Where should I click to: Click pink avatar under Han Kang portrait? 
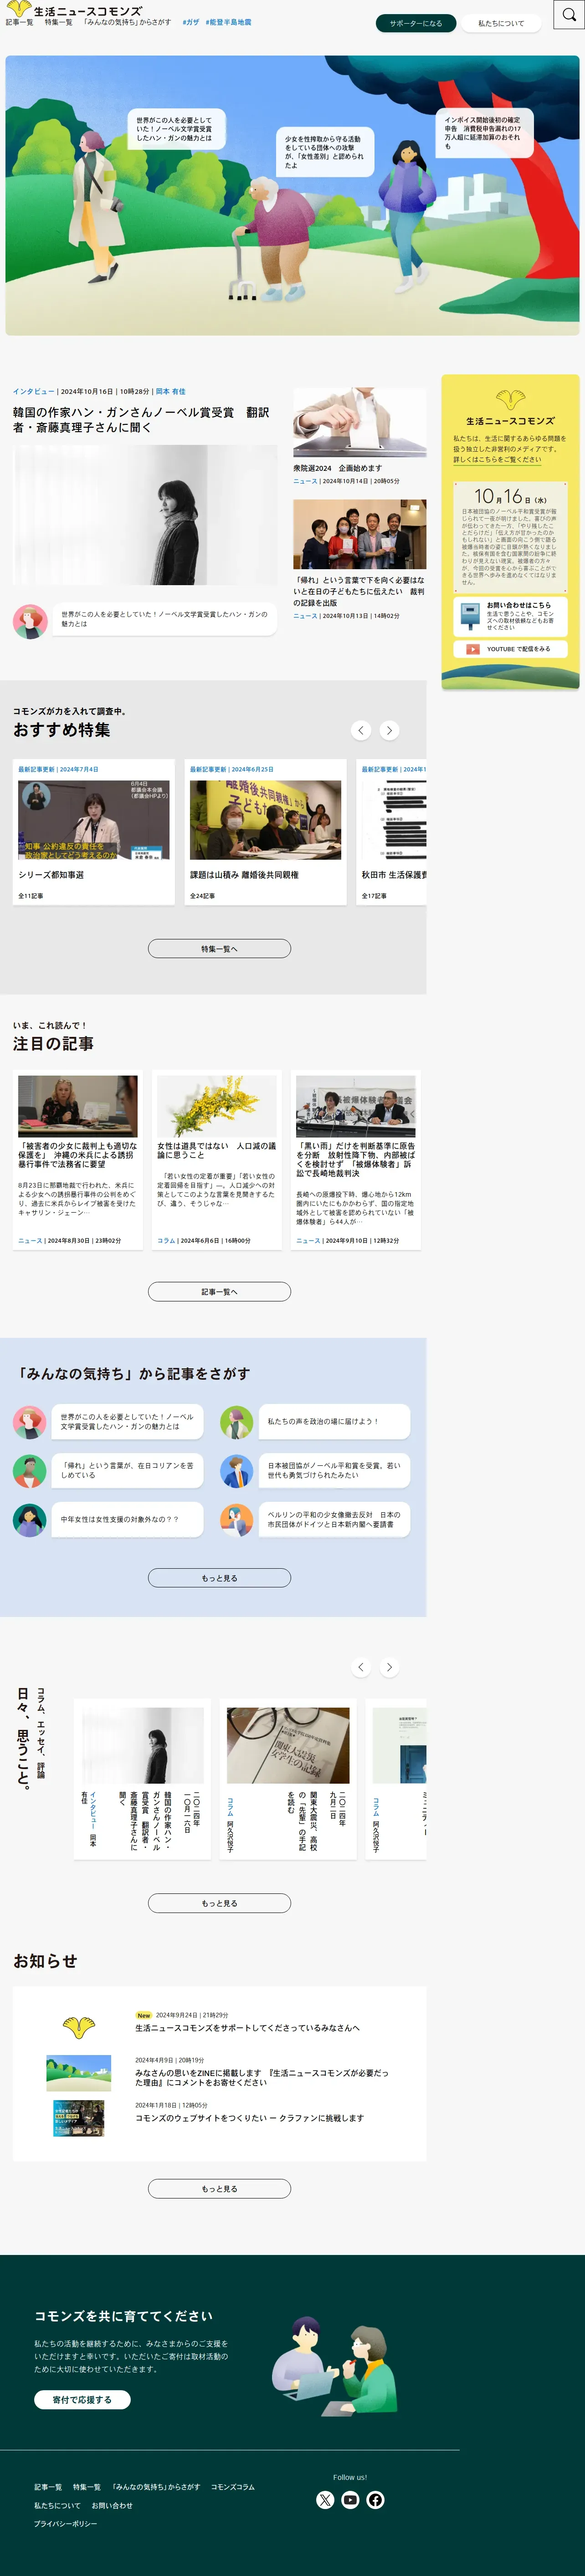[30, 621]
